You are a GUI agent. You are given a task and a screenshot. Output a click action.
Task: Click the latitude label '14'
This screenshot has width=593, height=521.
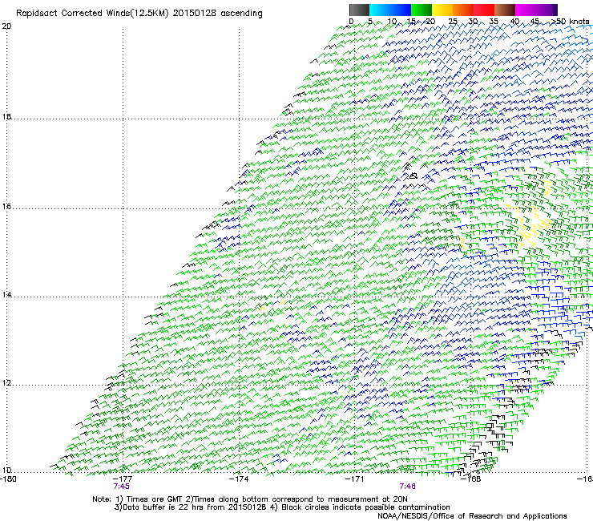(x=6, y=295)
